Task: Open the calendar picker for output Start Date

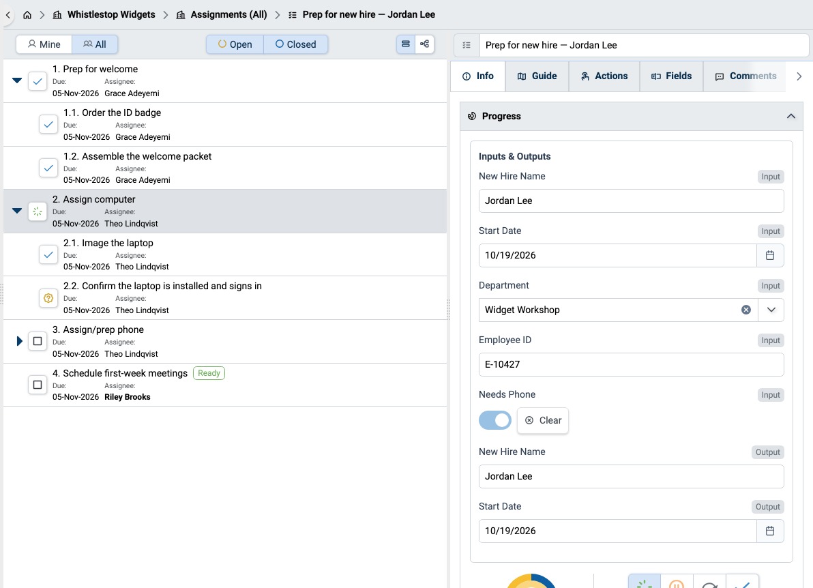Action: (x=770, y=531)
